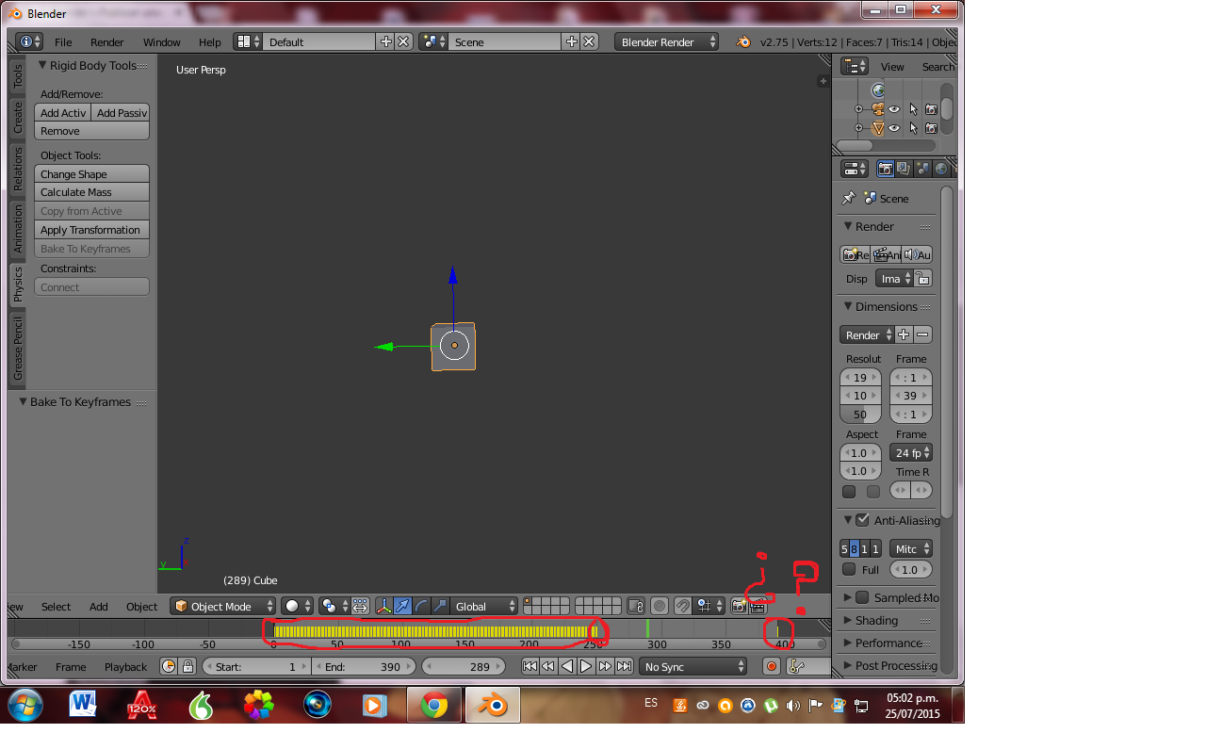The image size is (1206, 733).
Task: Open the Render Layers properties tab icon
Action: click(x=904, y=169)
